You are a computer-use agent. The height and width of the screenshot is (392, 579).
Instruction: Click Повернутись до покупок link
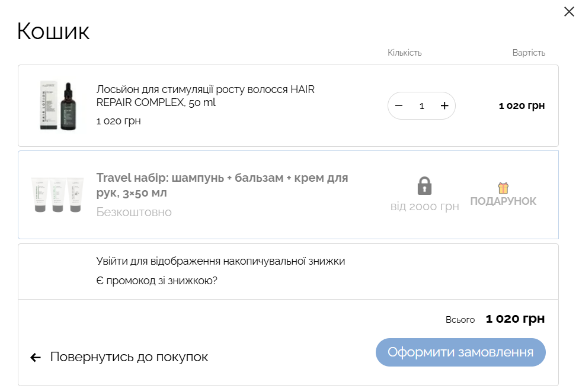[x=129, y=357]
